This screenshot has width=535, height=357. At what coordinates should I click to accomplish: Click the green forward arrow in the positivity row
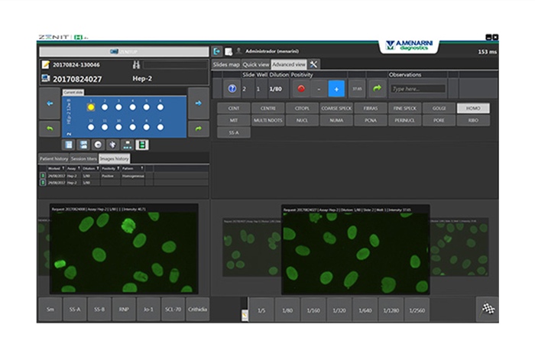(x=376, y=88)
